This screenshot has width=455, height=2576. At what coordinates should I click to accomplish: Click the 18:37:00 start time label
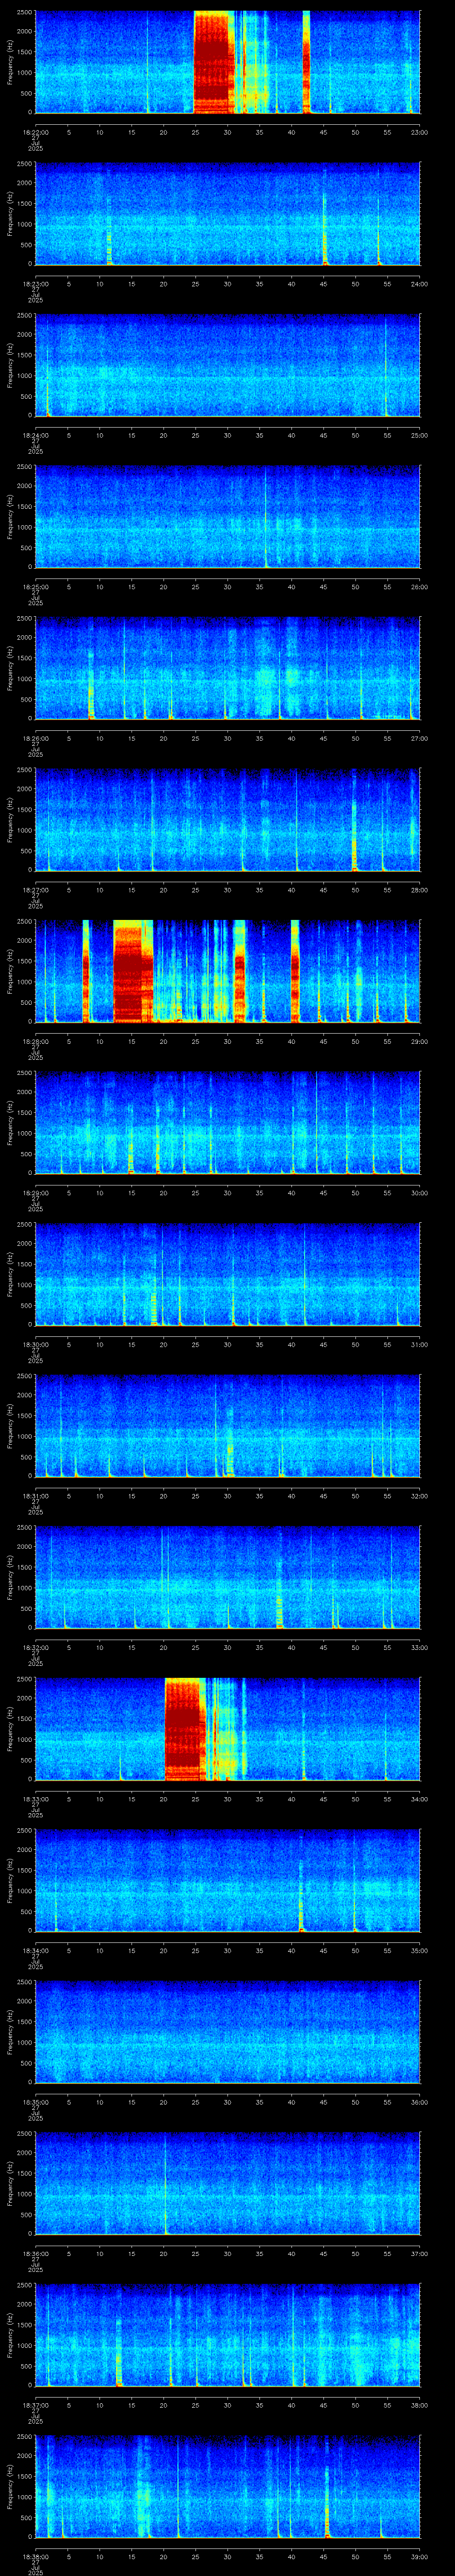pyautogui.click(x=35, y=2405)
